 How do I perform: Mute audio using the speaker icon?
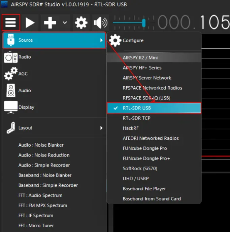pyautogui.click(x=100, y=22)
